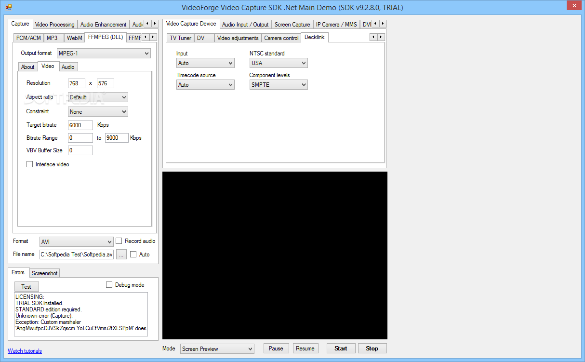Open the Output format dropdown

click(x=104, y=54)
